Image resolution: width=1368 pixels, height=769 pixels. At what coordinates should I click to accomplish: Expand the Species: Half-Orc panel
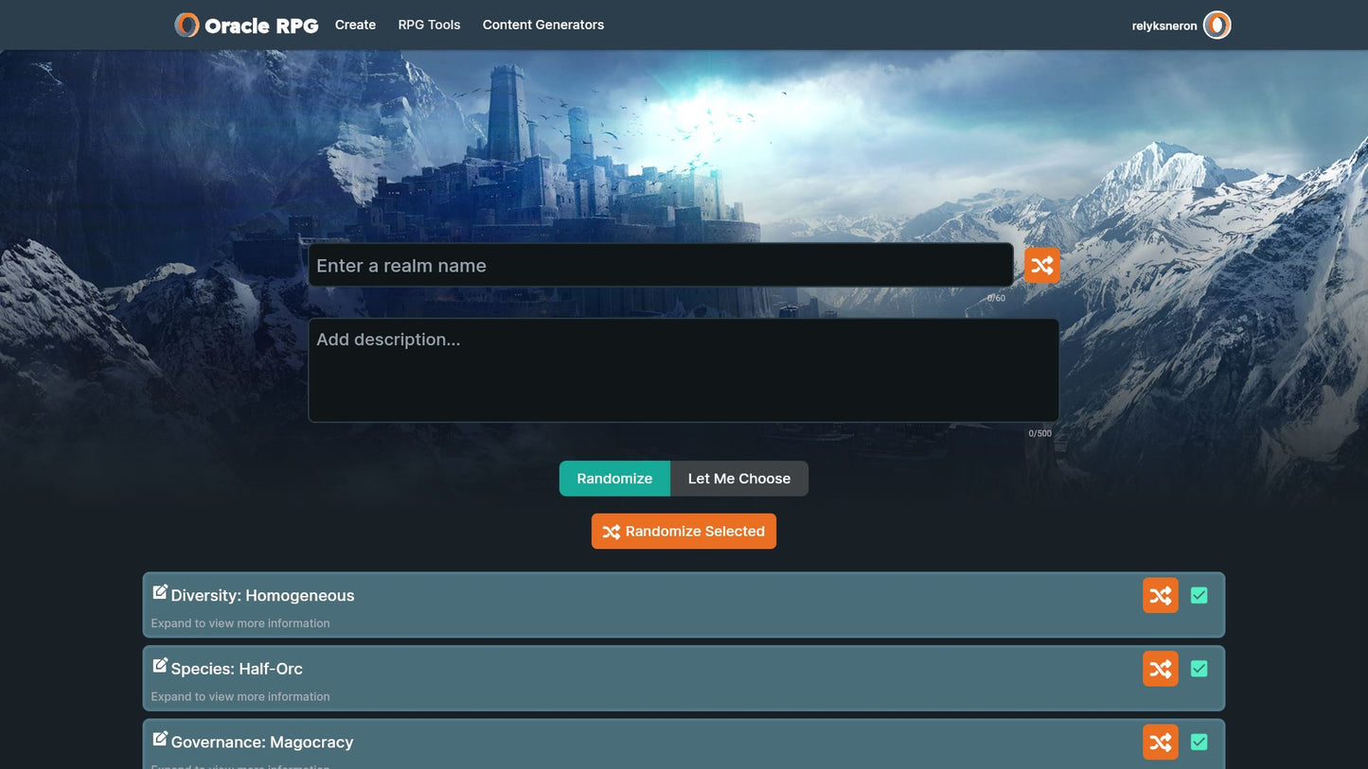click(x=240, y=697)
